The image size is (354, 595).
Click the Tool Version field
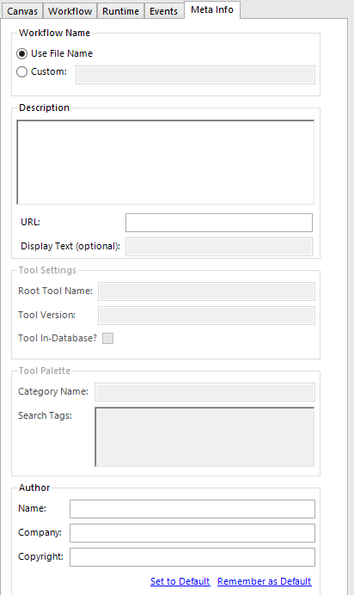[206, 316]
